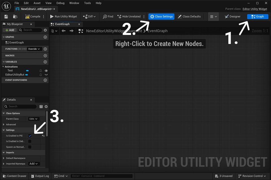Open the Content Drawer

pyautogui.click(x=15, y=176)
